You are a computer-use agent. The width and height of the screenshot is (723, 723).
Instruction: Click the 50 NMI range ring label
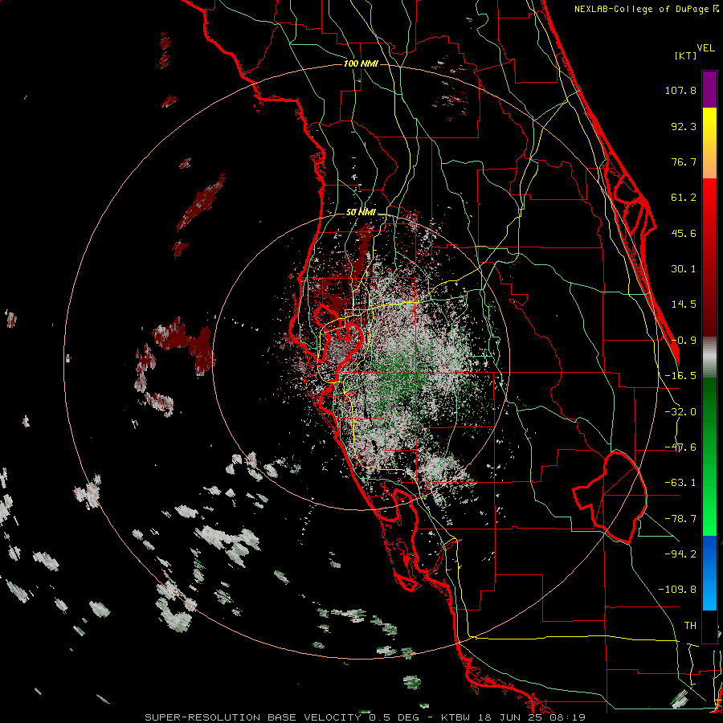click(x=361, y=213)
